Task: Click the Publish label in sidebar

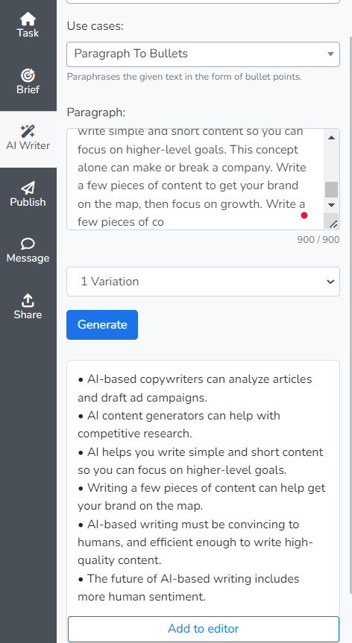Action: pyautogui.click(x=28, y=202)
